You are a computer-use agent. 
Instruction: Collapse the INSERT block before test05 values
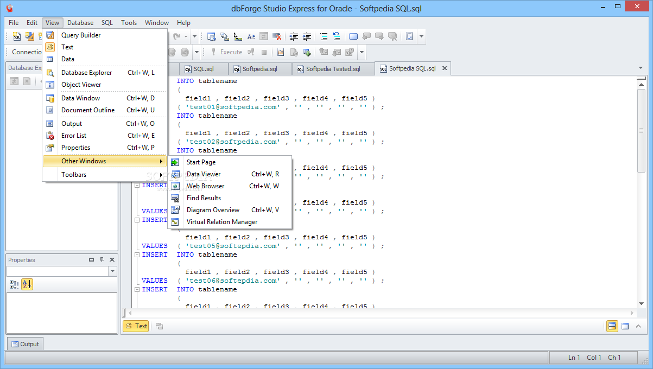point(137,220)
